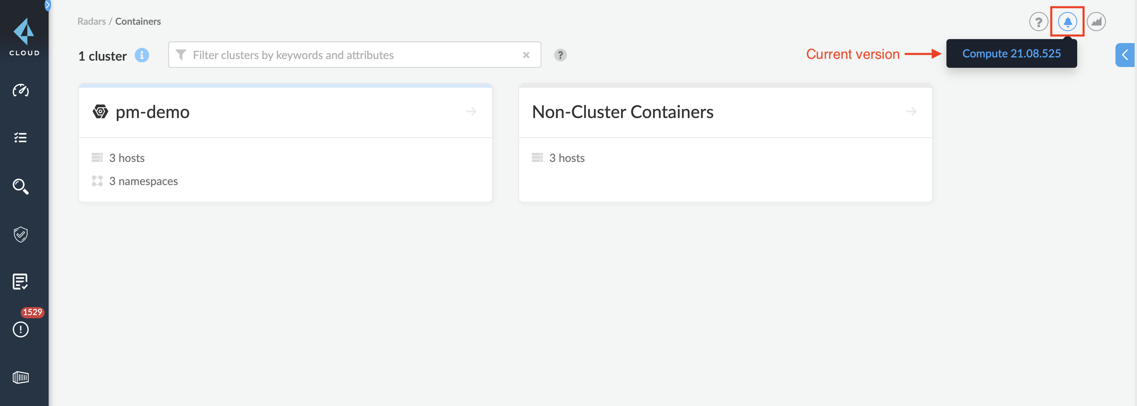Expand the sidebar with top-left chevron
The height and width of the screenshot is (406, 1137).
click(48, 5)
